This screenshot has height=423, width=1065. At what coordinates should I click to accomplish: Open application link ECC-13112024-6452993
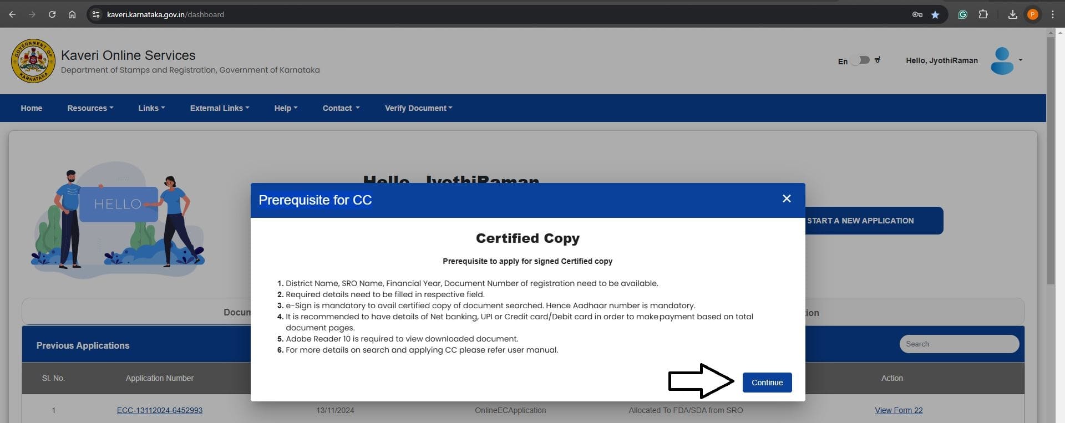[x=160, y=410]
